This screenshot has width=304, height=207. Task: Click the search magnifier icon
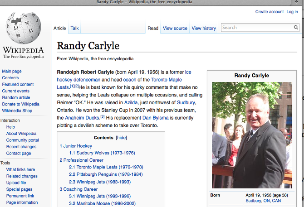[x=296, y=28]
